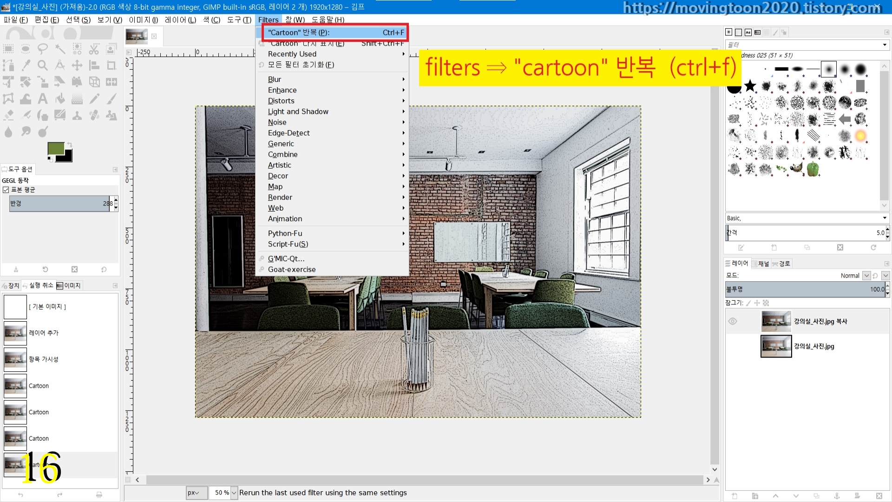Select the Bucket Fill tool
This screenshot has height=502, width=892.
coord(60,99)
